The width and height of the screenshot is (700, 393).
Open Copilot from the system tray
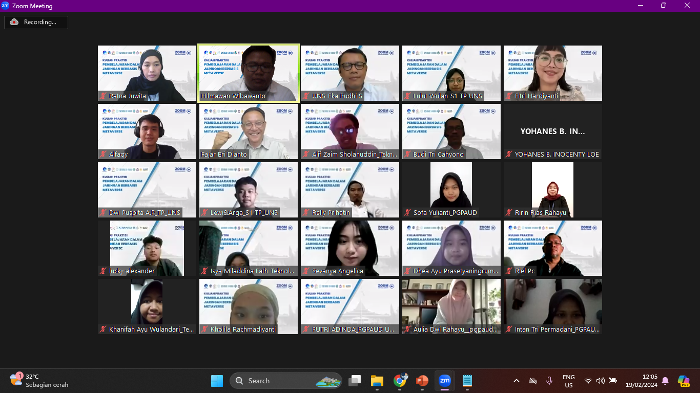[x=683, y=381]
